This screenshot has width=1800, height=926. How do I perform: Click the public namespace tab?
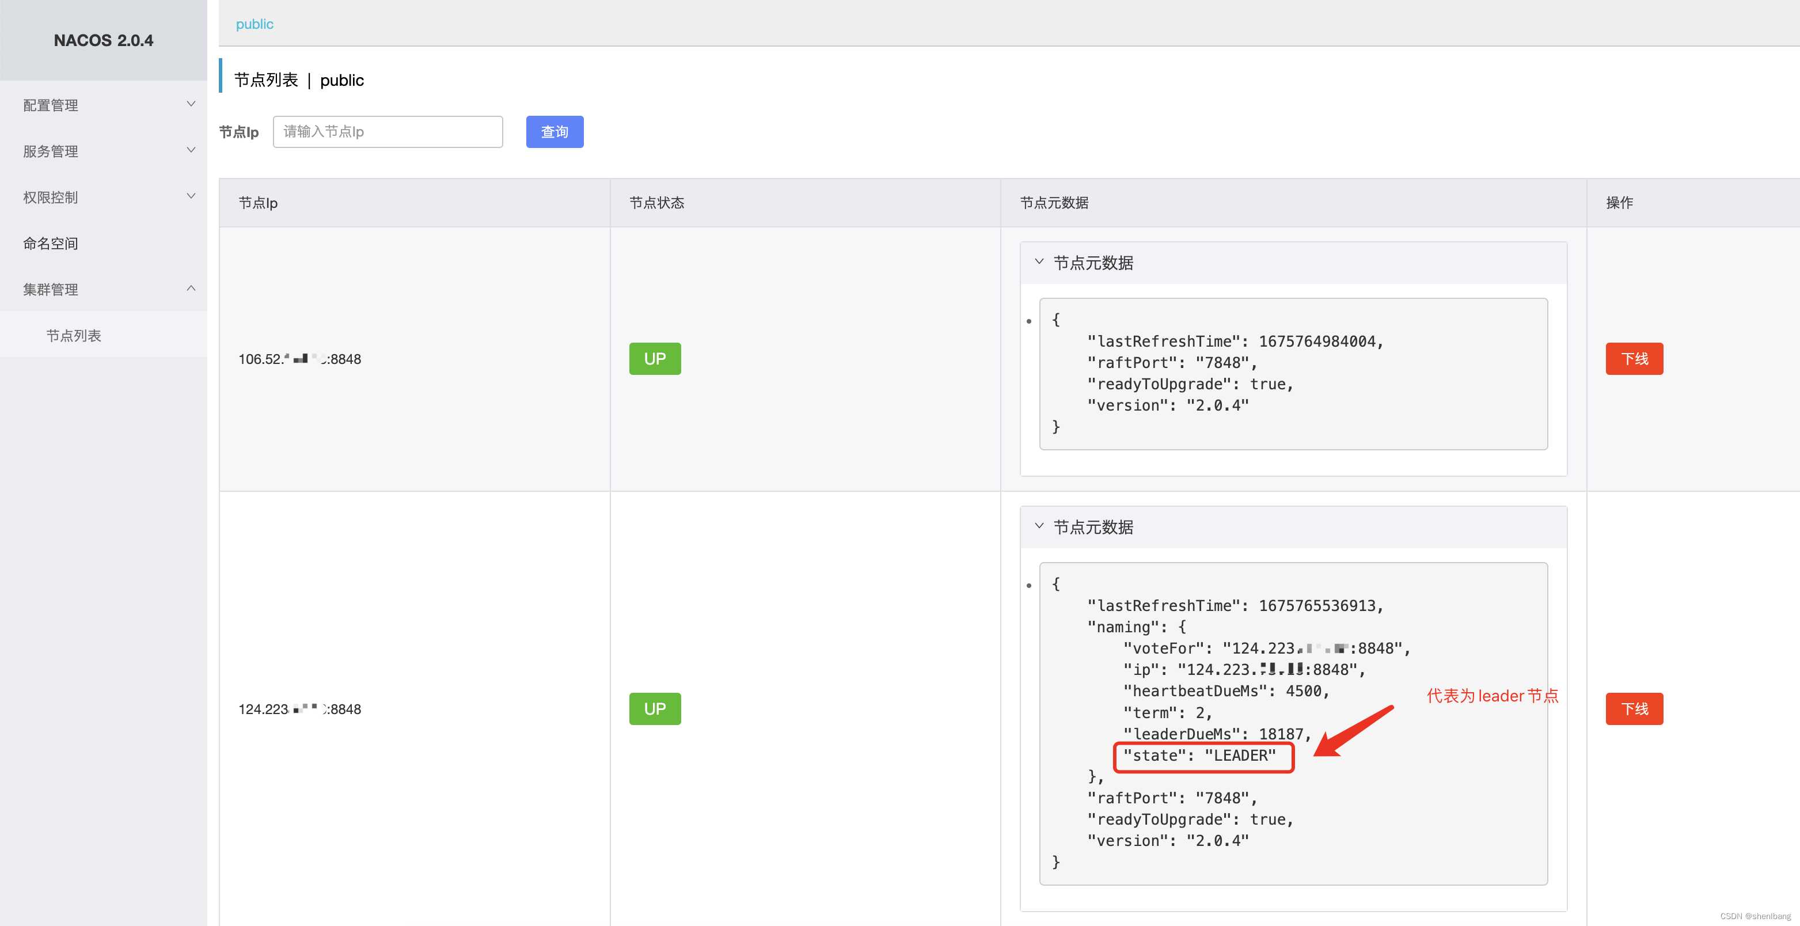[255, 24]
